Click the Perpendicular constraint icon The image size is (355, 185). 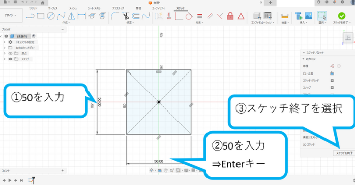tap(220, 16)
